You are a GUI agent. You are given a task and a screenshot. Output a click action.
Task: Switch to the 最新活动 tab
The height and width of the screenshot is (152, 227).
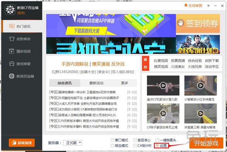pos(96,83)
